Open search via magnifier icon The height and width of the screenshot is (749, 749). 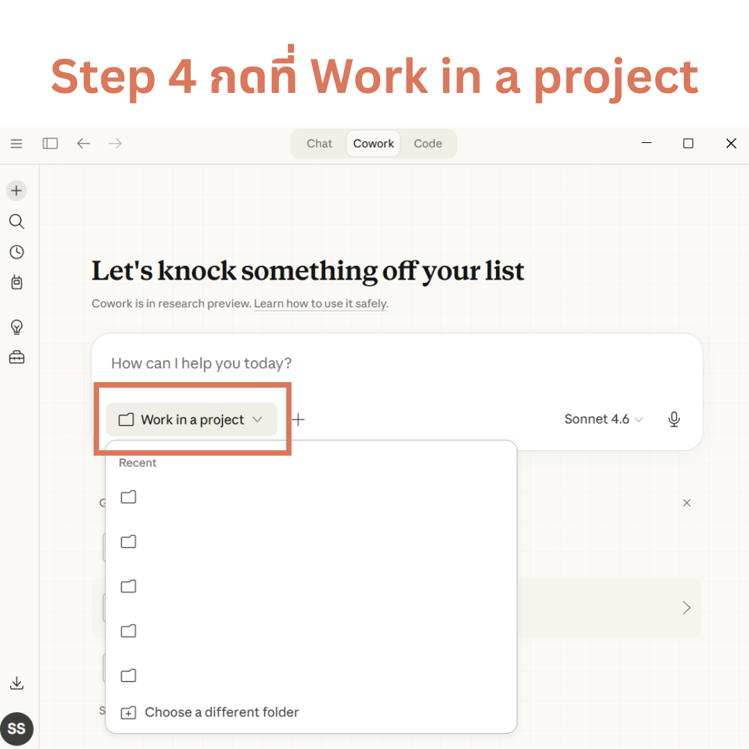coord(17,221)
